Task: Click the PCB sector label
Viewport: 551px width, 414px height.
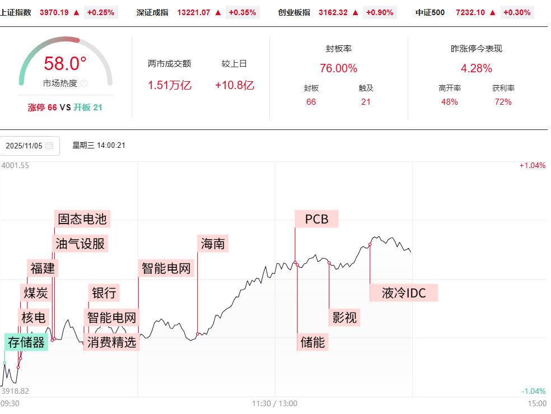Action: click(x=316, y=218)
